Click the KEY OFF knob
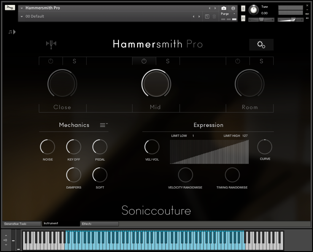This screenshot has width=313, height=252. point(74,147)
